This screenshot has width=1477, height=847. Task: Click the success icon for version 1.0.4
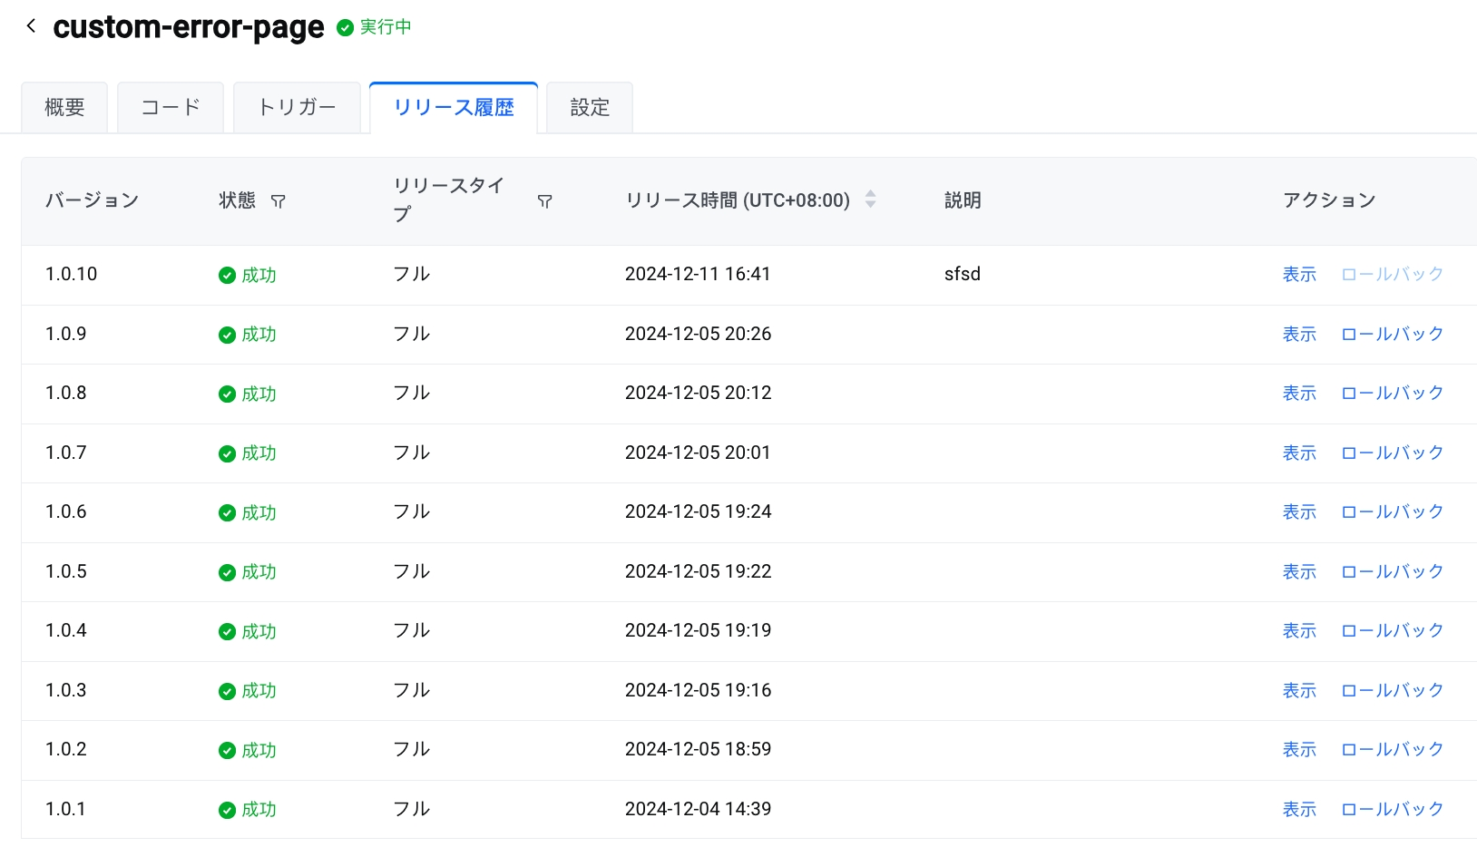coord(227,632)
